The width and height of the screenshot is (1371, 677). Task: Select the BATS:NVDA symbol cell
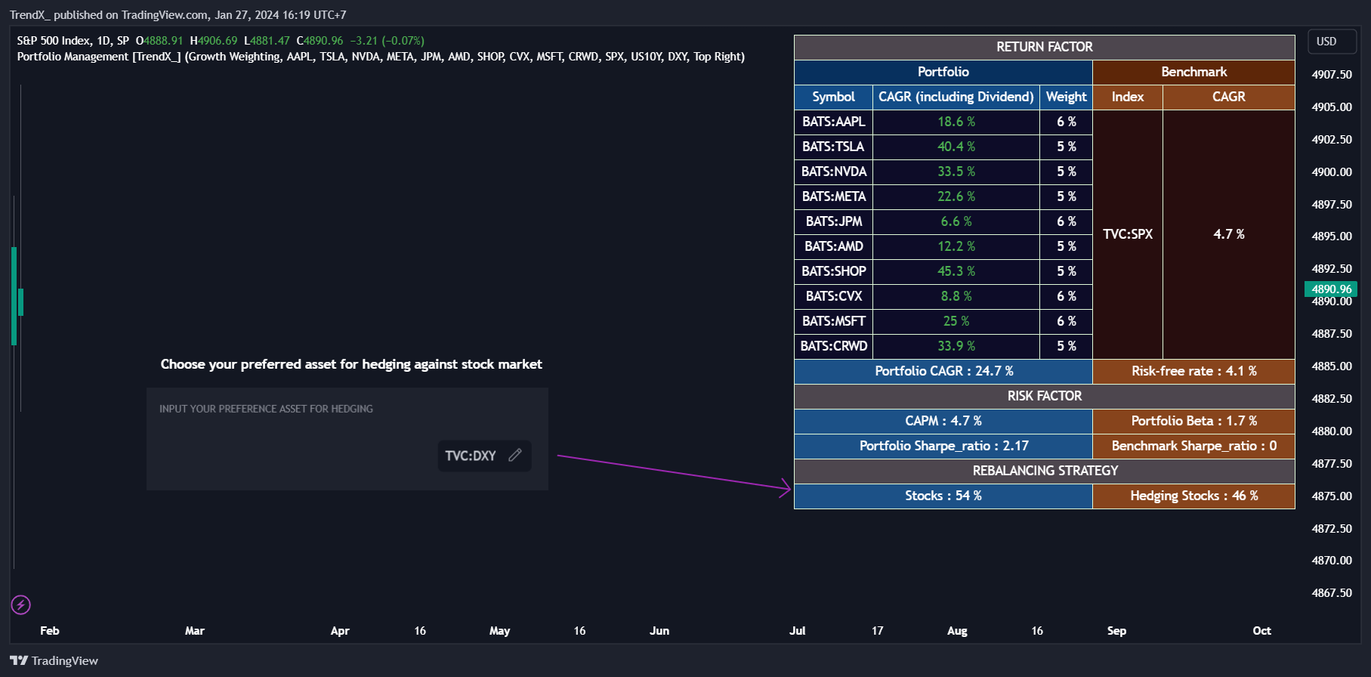(x=833, y=172)
